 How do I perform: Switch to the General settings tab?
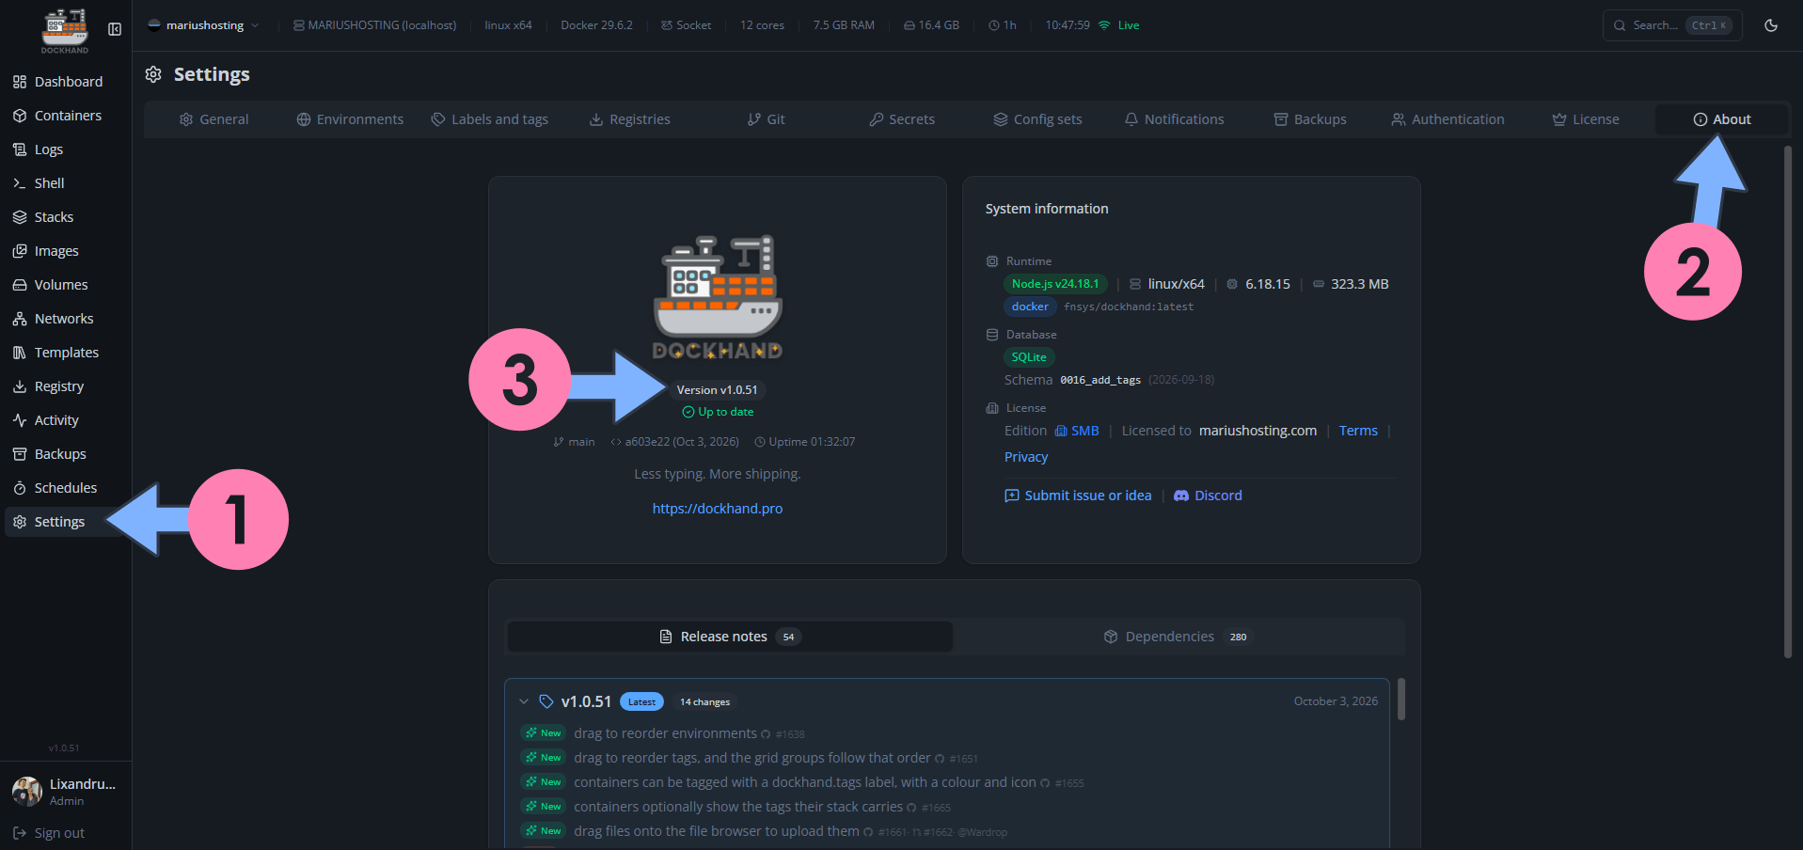click(x=214, y=119)
